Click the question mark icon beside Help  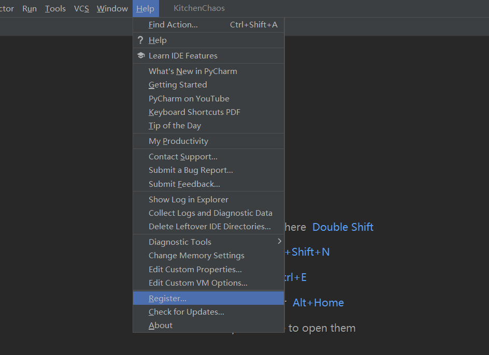[x=140, y=40]
